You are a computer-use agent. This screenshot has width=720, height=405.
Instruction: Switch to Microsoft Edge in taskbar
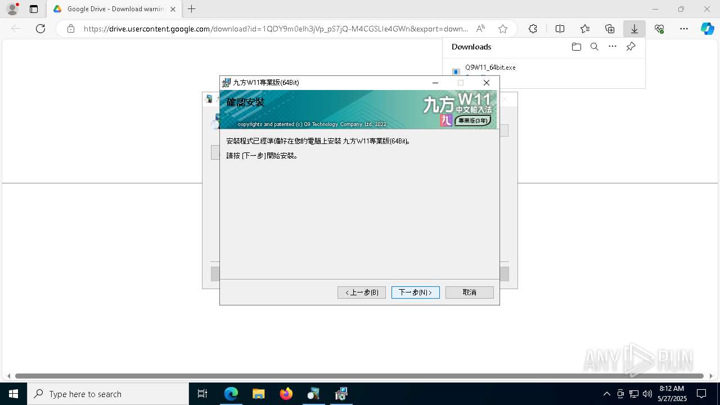(x=231, y=394)
